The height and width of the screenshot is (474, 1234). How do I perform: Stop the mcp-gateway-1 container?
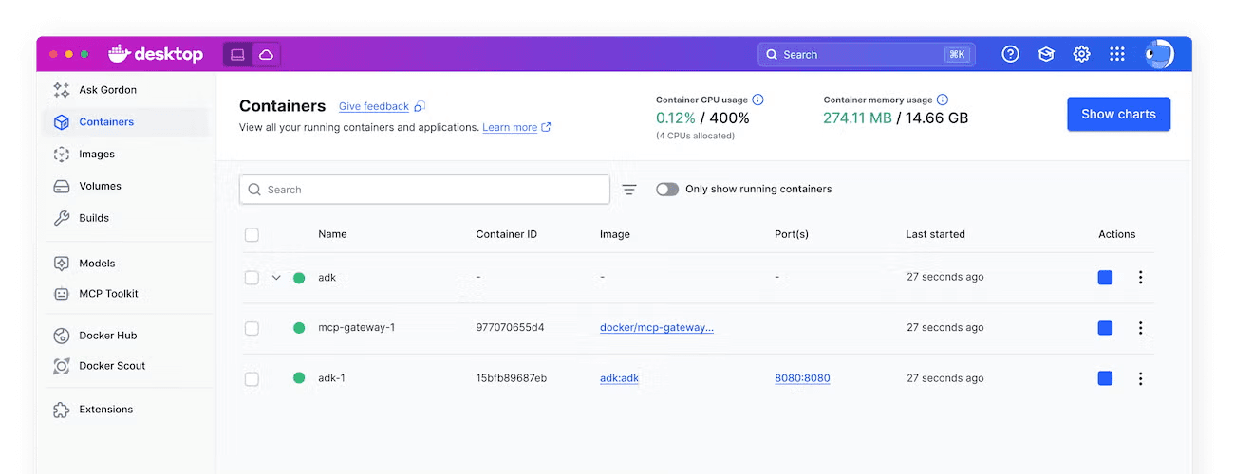point(1105,328)
